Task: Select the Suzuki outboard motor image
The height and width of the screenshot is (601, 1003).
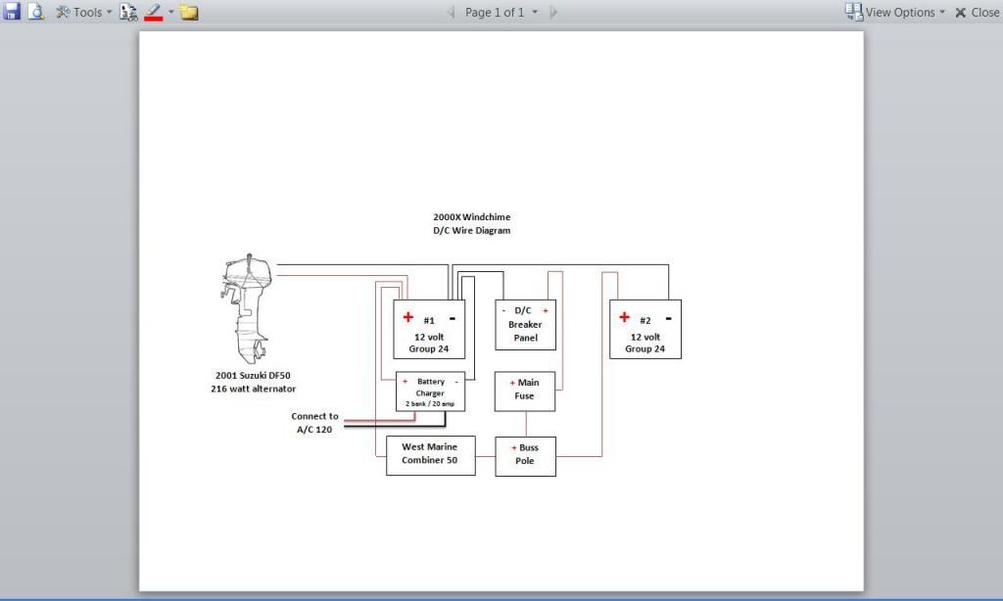Action: 247,309
